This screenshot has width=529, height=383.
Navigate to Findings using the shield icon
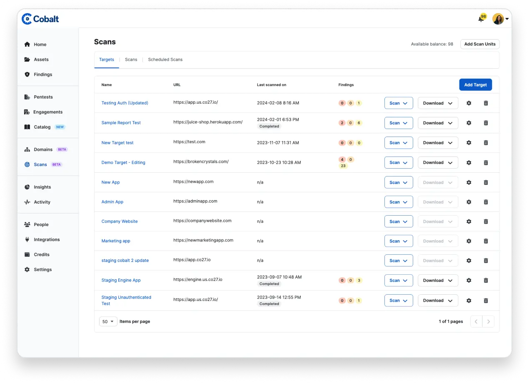[42, 74]
